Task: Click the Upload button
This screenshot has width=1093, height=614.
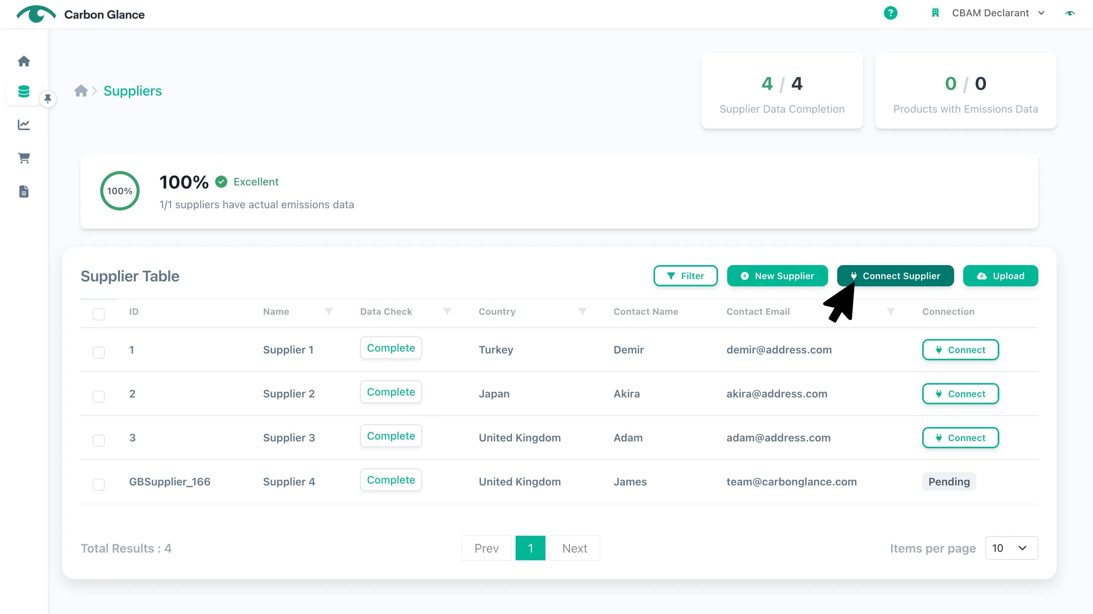Action: tap(1000, 276)
